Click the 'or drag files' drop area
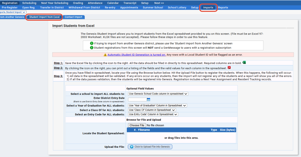Viewport: 301px width, 157px height. pos(182,138)
